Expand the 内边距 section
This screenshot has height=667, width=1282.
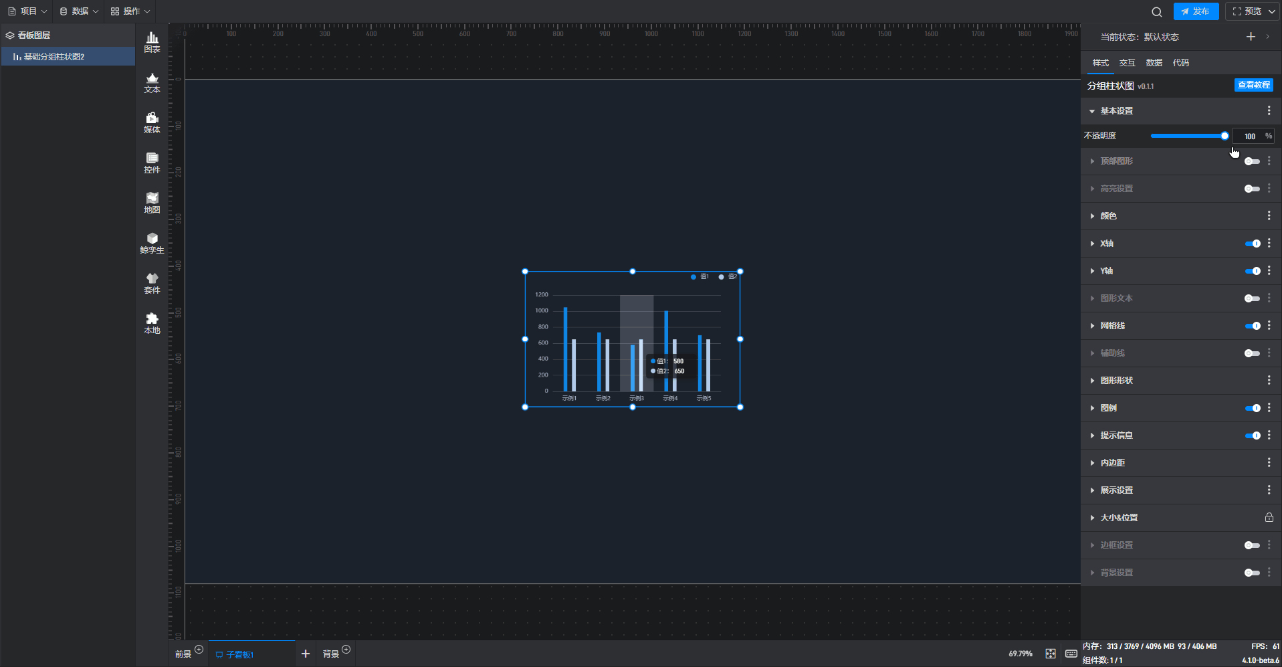pos(1092,463)
